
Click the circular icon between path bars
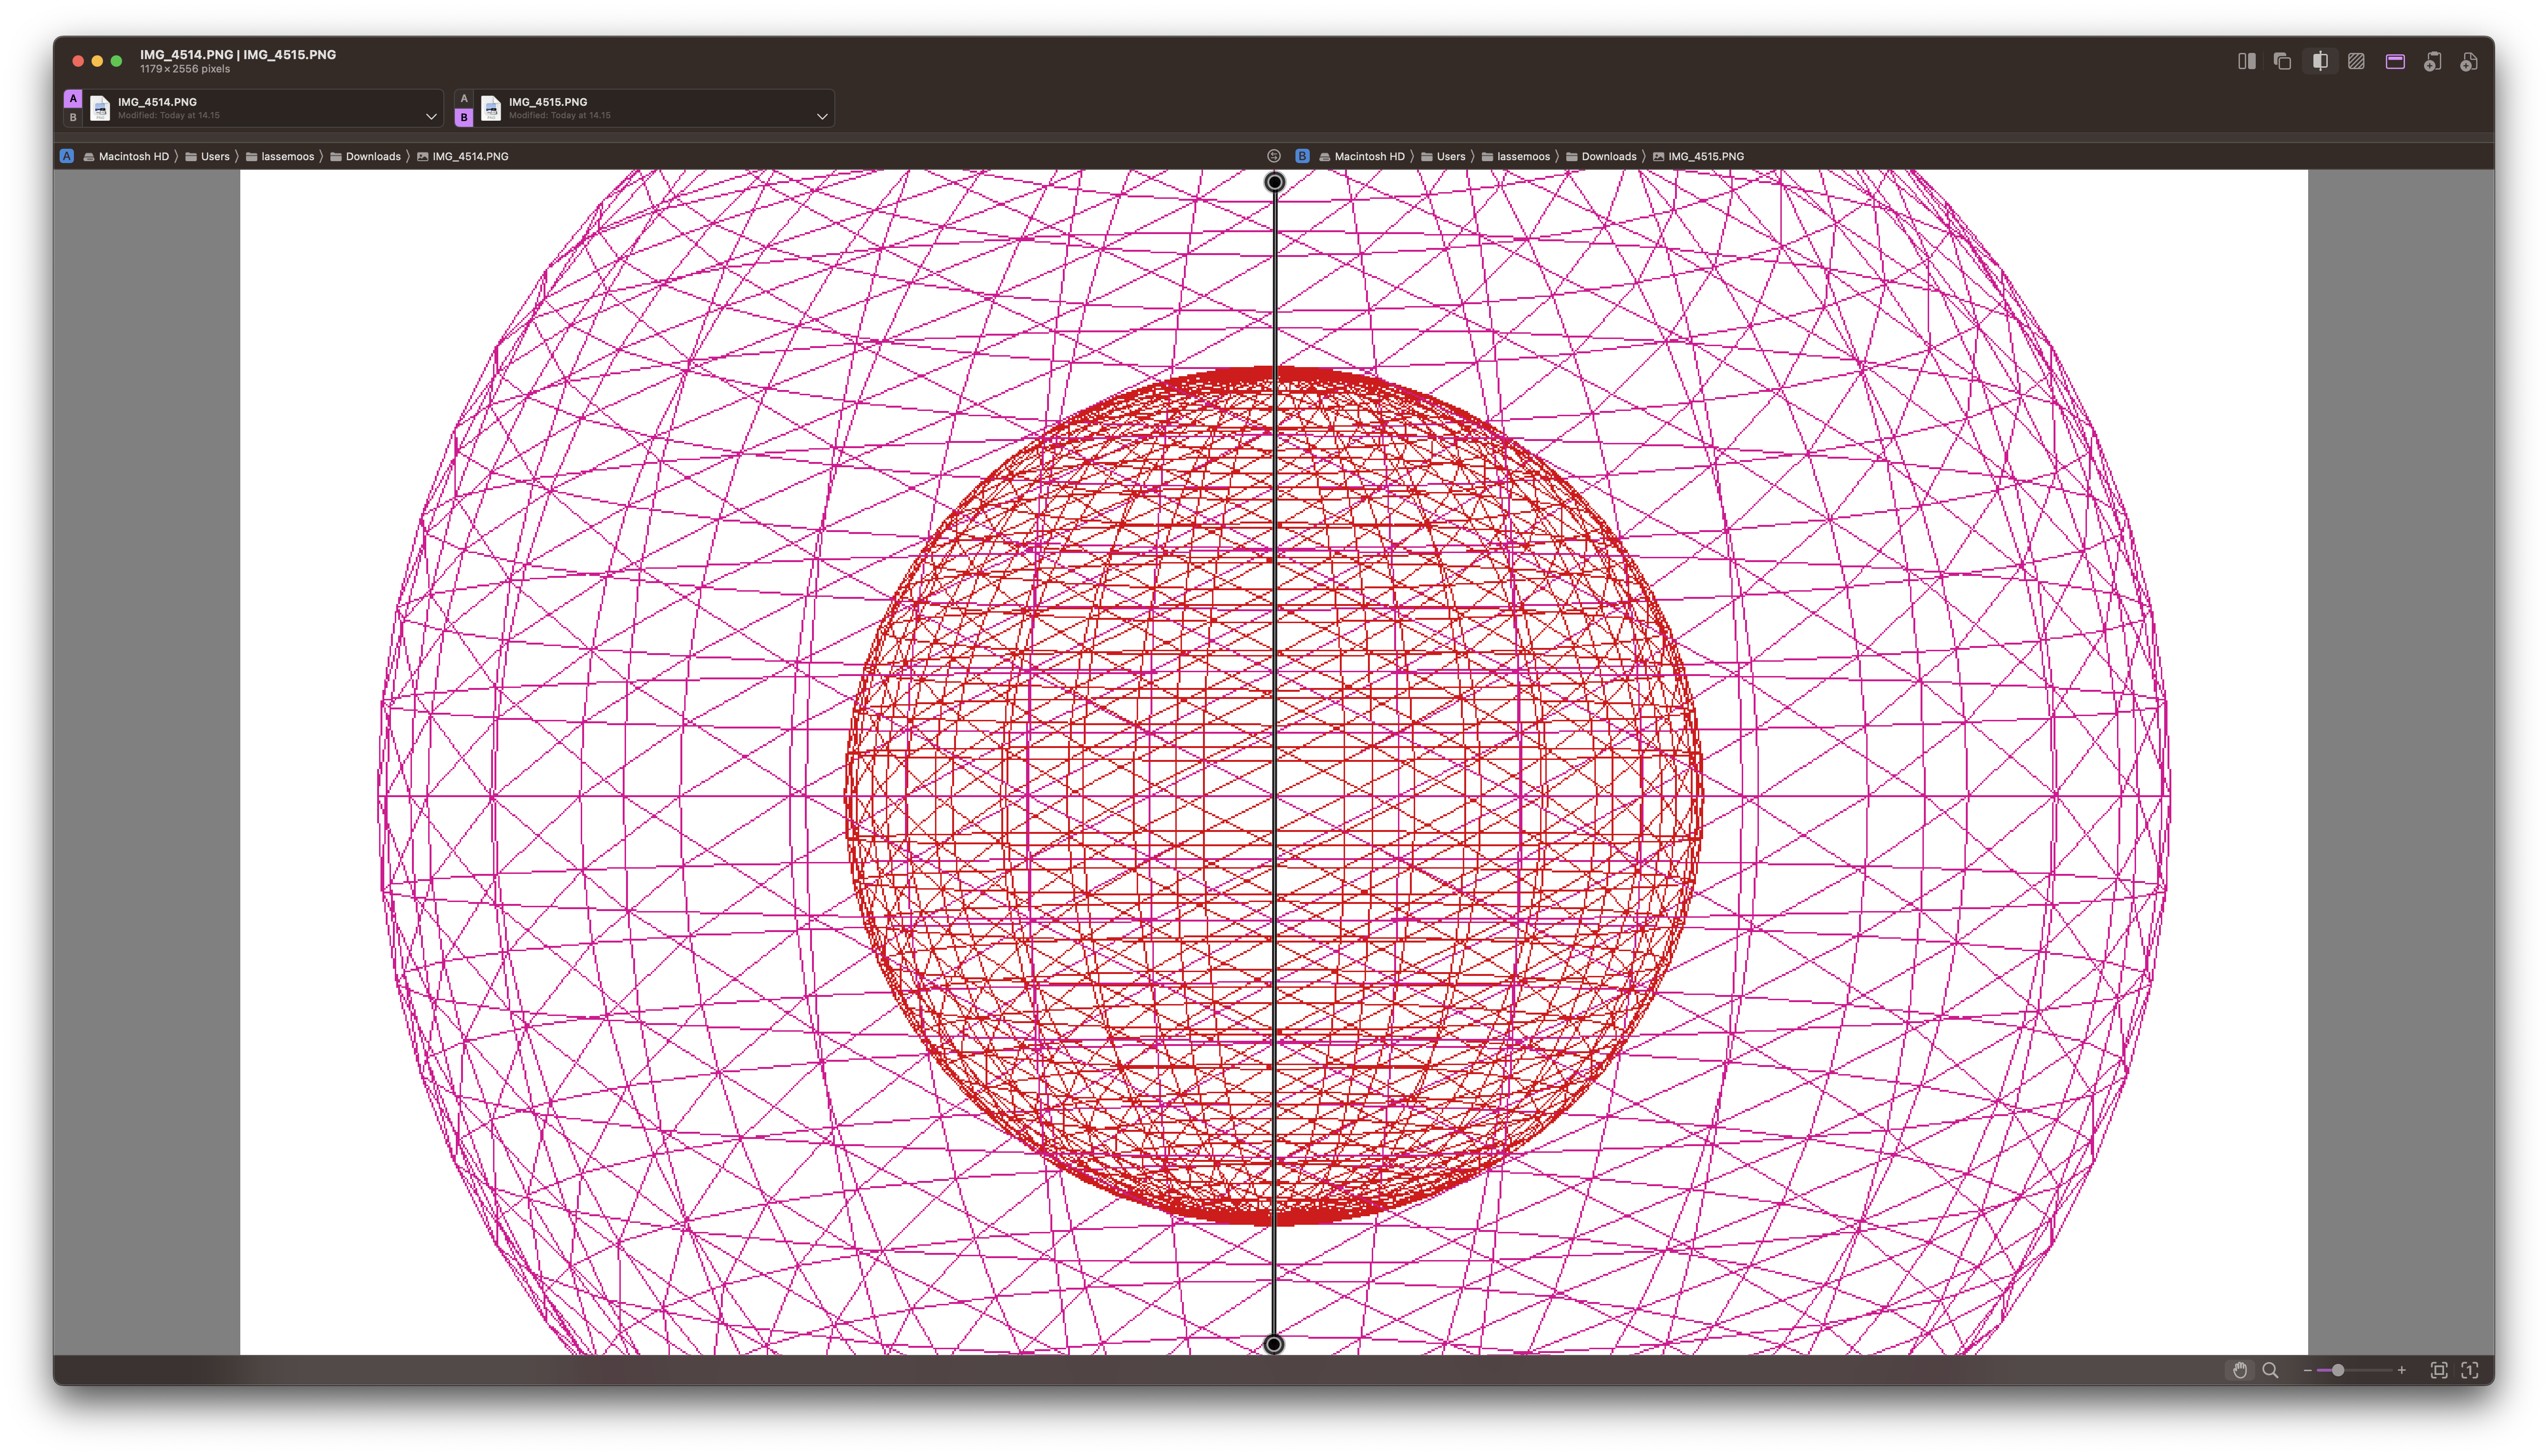tap(1274, 156)
